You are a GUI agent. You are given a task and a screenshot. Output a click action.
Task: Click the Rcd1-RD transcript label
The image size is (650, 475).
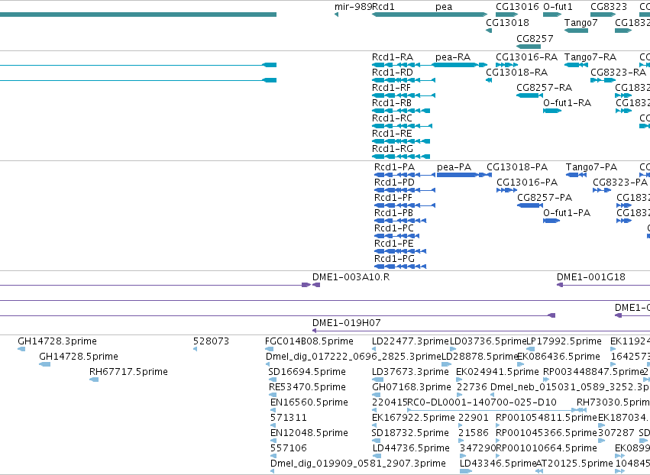(x=393, y=73)
